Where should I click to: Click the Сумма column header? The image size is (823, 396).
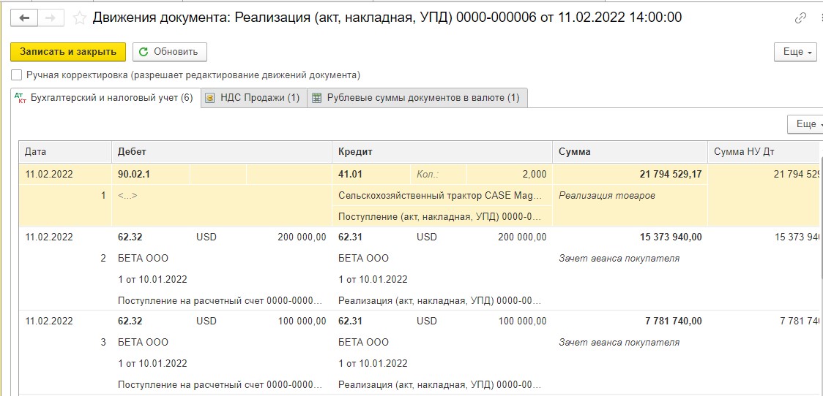click(630, 152)
